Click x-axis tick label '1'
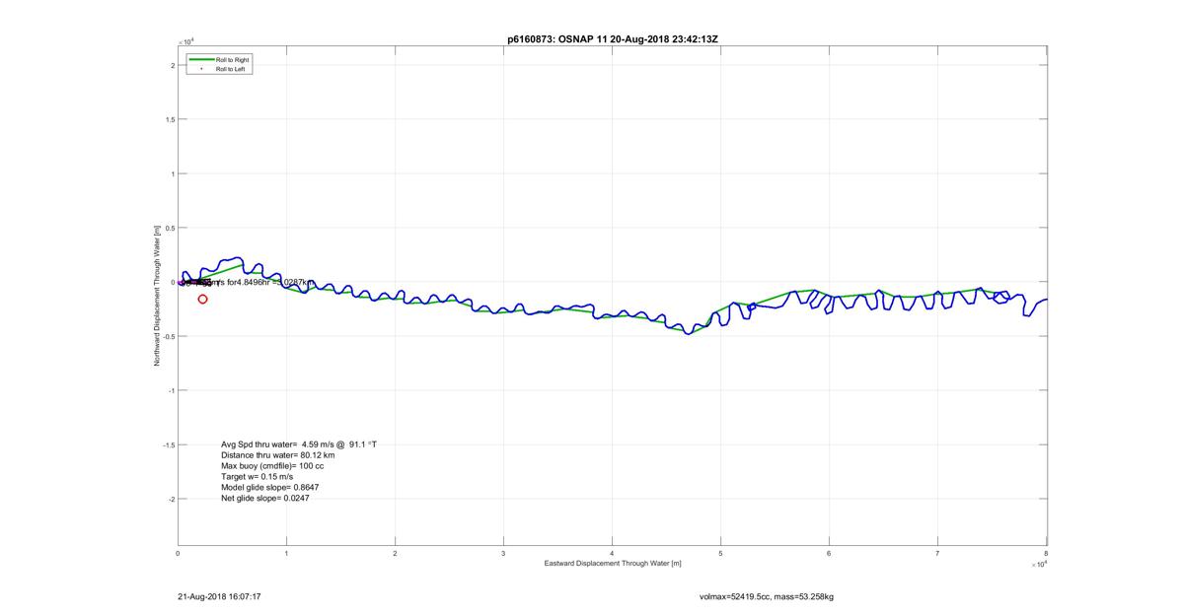1184x613 pixels. 287,555
